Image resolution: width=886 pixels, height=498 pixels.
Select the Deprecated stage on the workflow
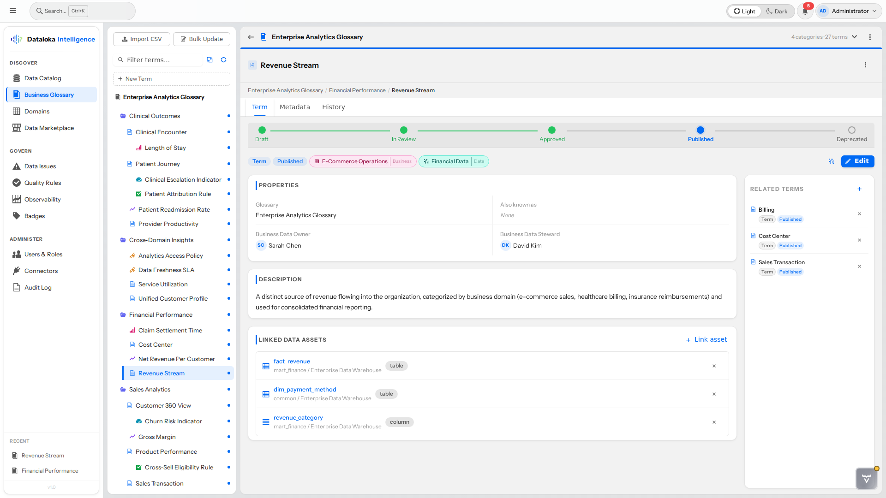[851, 130]
